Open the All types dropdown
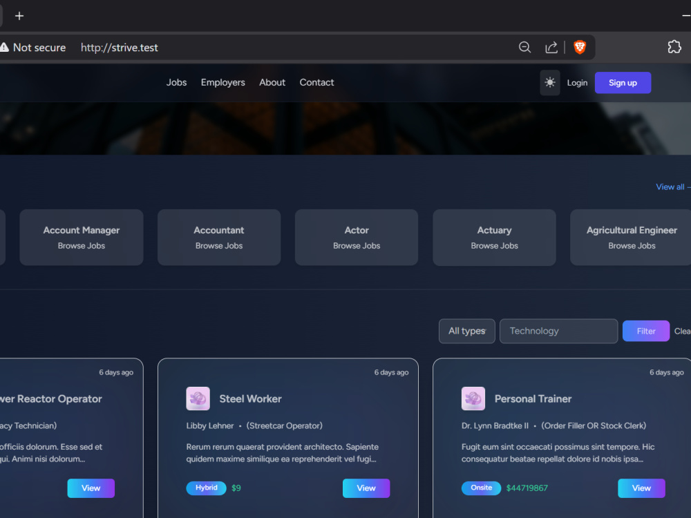Image resolution: width=691 pixels, height=518 pixels. (466, 331)
